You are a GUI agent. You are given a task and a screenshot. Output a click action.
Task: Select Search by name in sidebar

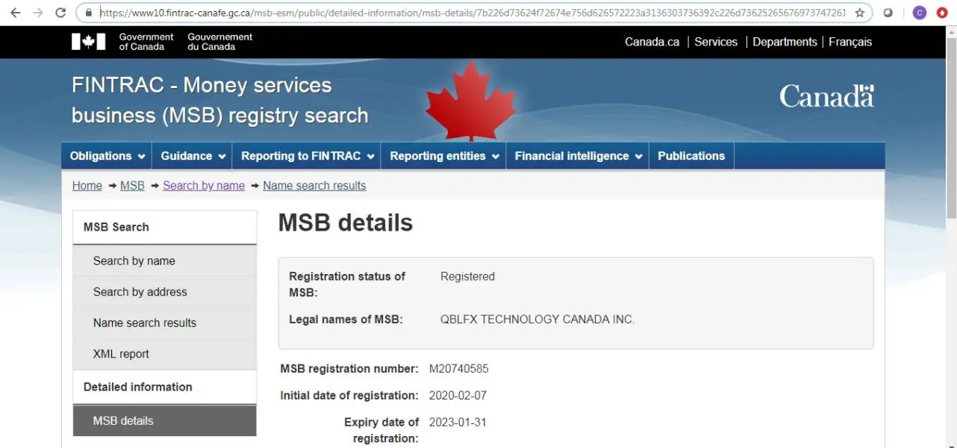click(164, 261)
